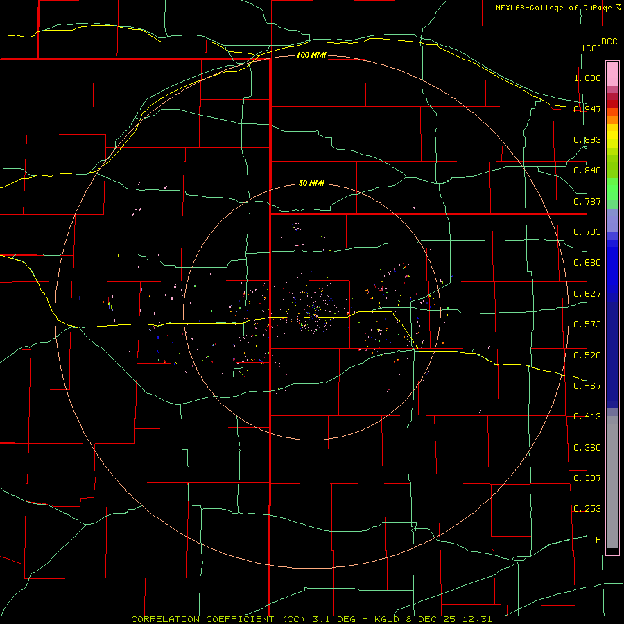624x624 pixels.
Task: Click the 50 NMI range ring label
Action: 311,184
